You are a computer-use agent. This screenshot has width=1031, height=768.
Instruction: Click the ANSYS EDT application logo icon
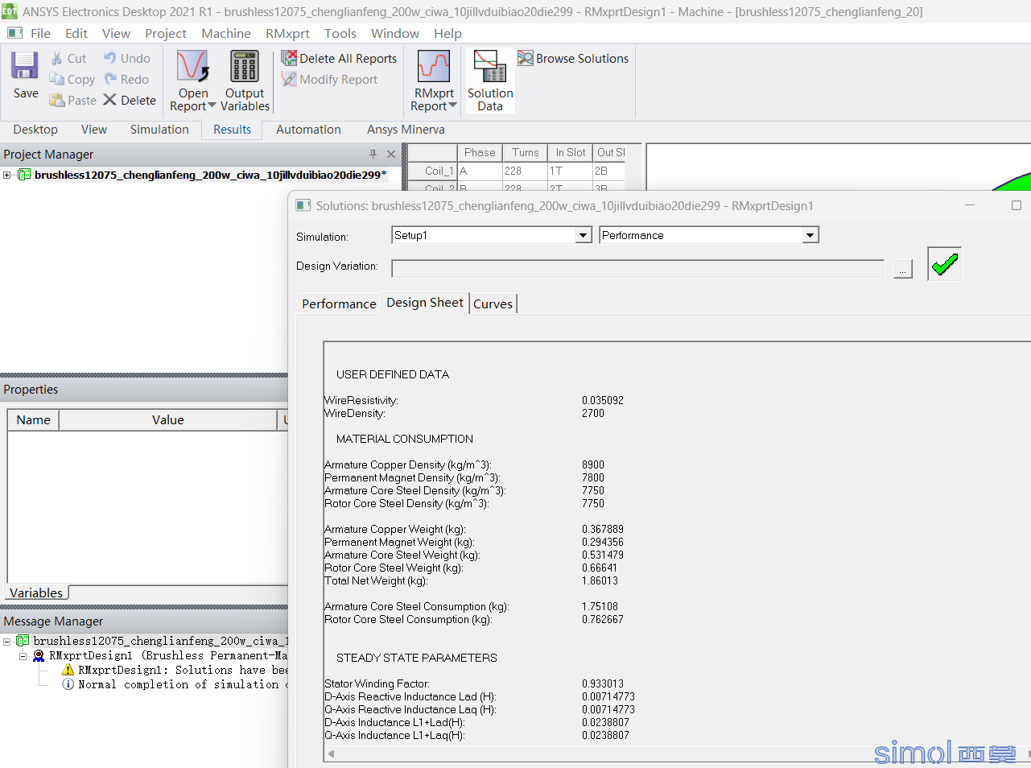pos(9,11)
